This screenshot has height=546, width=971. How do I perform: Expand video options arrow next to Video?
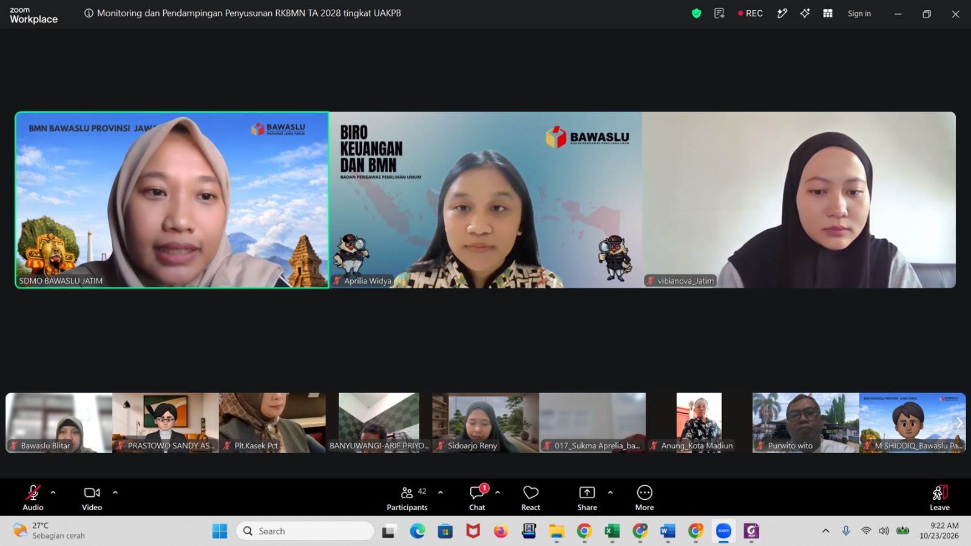pyautogui.click(x=115, y=493)
